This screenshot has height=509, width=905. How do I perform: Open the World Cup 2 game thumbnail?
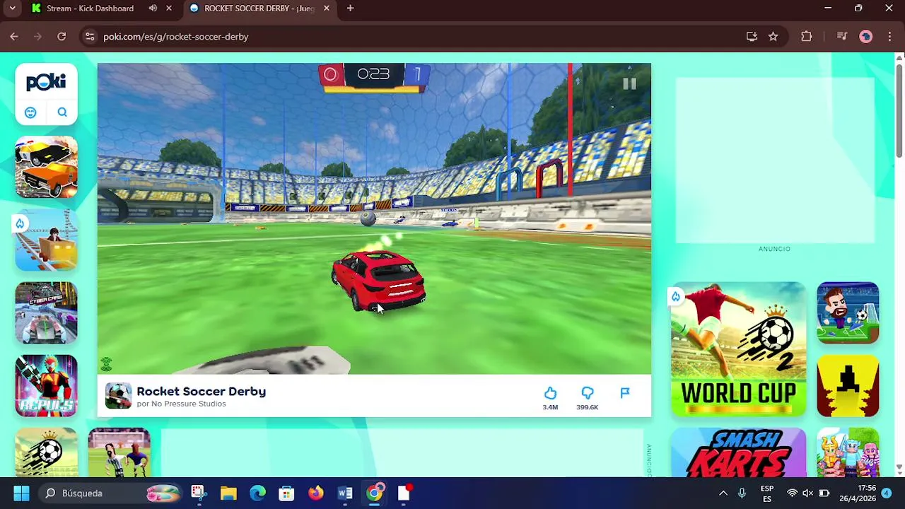[738, 349]
